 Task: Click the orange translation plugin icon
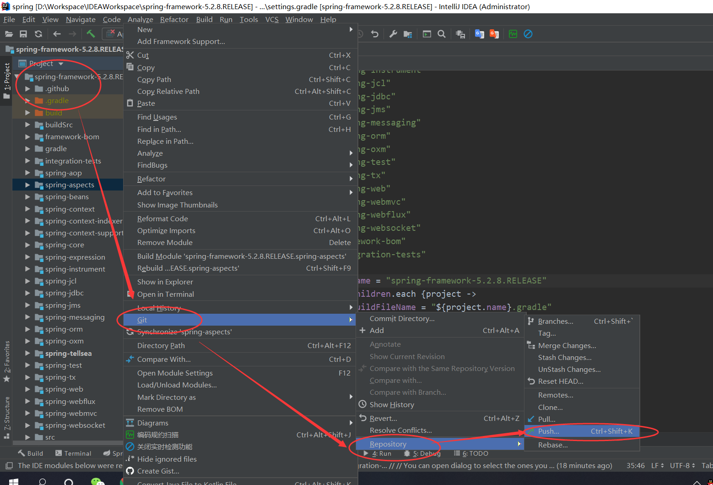494,33
